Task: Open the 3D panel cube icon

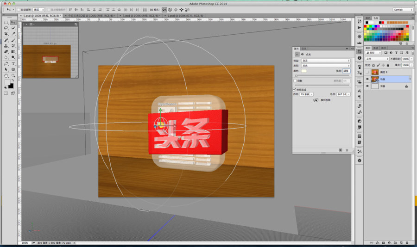Action: (x=360, y=161)
